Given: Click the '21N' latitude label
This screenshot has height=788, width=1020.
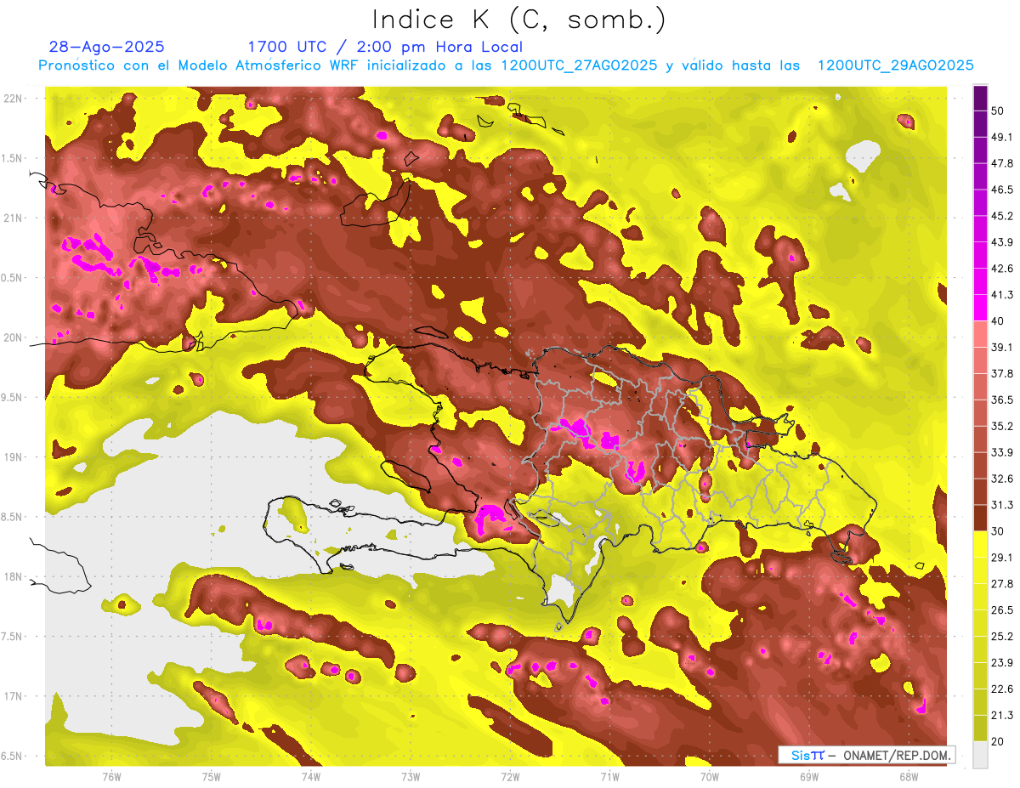Looking at the screenshot, I should pyautogui.click(x=13, y=218).
